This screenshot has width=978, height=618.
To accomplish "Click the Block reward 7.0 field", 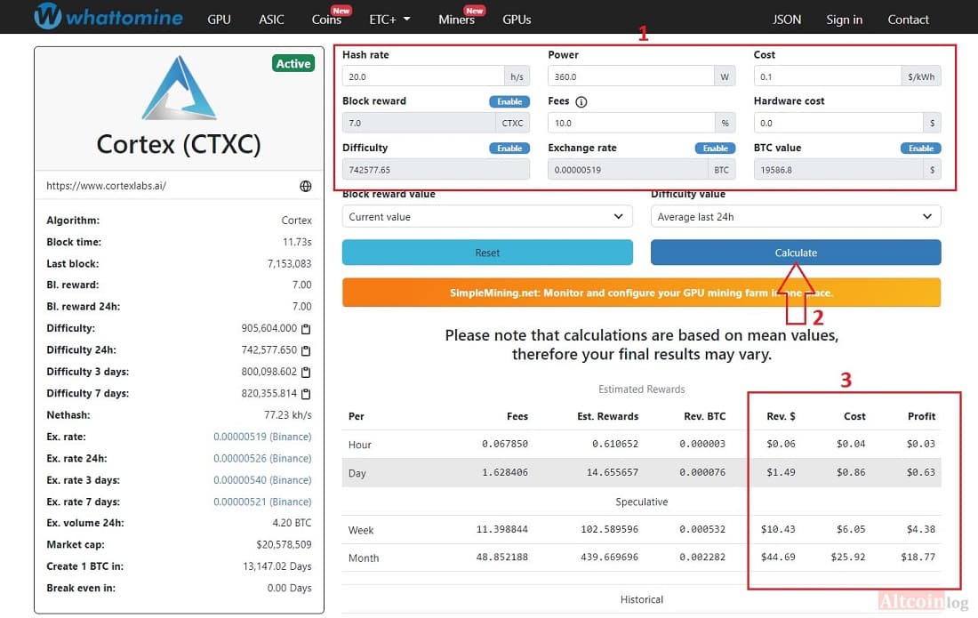I will pyautogui.click(x=419, y=123).
